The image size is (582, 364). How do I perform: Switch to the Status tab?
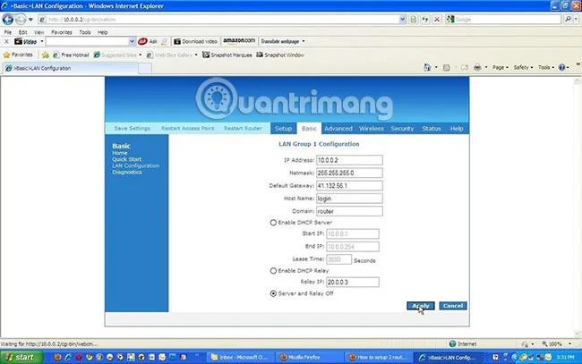432,129
